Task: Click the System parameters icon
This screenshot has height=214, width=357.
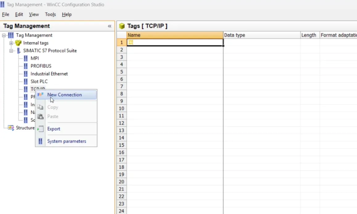Action: pos(40,141)
